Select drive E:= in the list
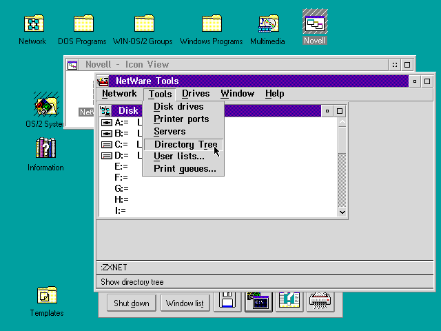The height and width of the screenshot is (331, 441). point(121,167)
